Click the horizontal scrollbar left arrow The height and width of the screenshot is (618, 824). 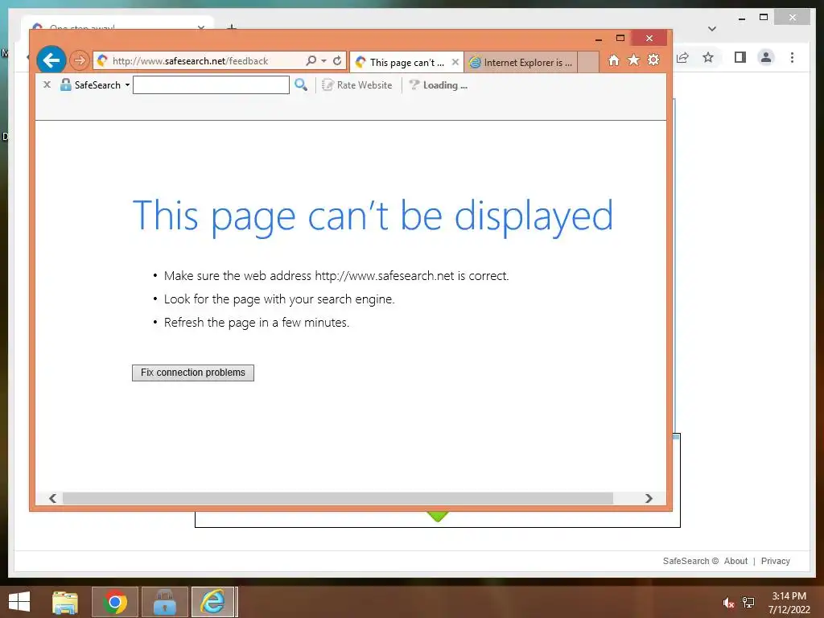(52, 498)
